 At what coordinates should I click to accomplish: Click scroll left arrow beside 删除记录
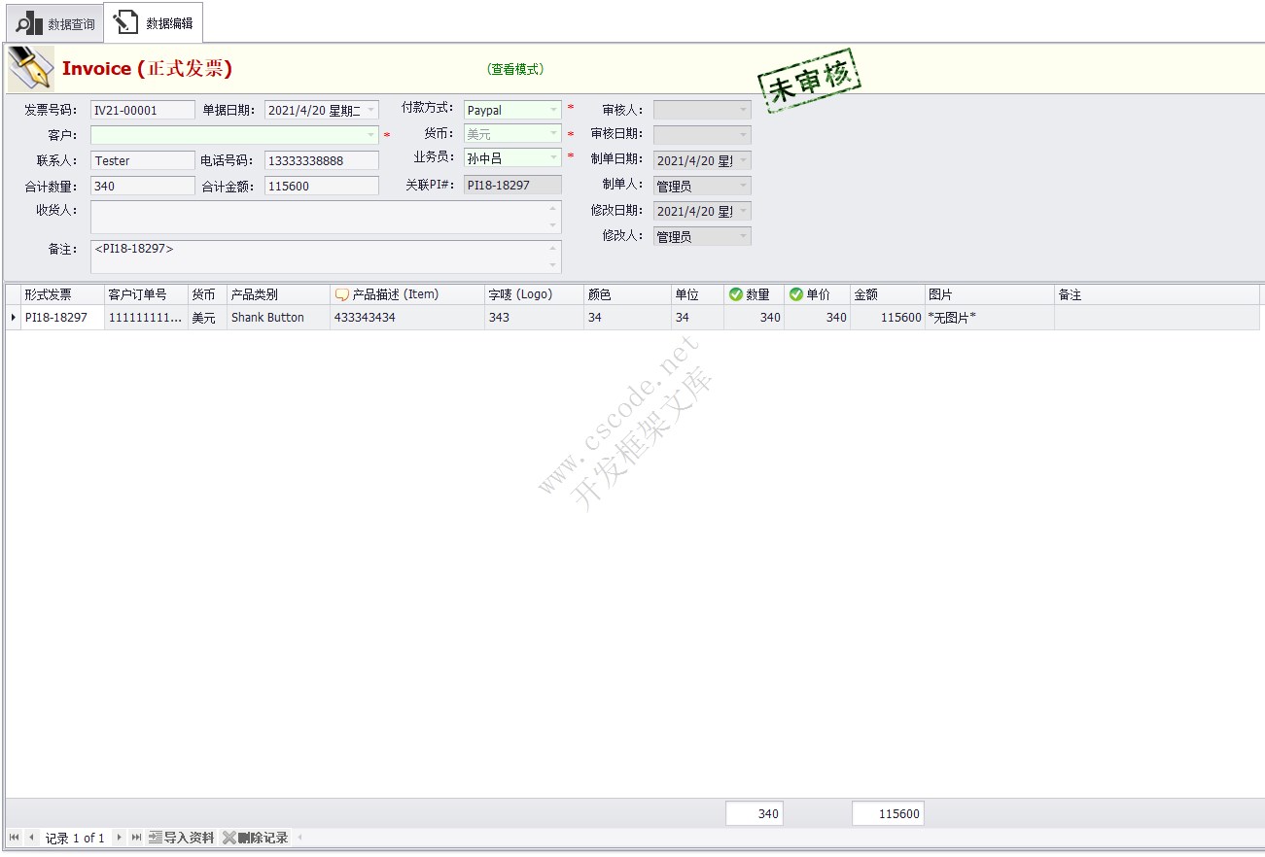pos(299,838)
